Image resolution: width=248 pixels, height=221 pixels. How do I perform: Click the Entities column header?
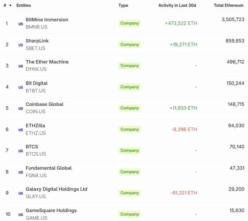tap(24, 5)
